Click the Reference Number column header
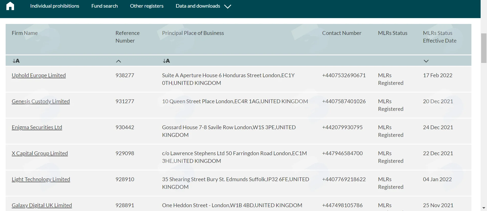This screenshot has height=211, width=487. pyautogui.click(x=127, y=37)
